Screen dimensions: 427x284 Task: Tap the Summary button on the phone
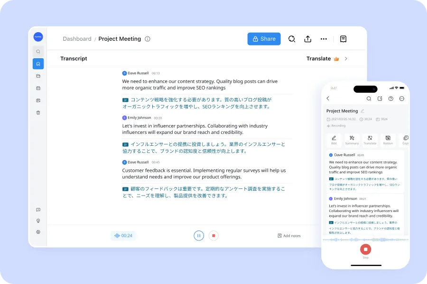pos(352,140)
